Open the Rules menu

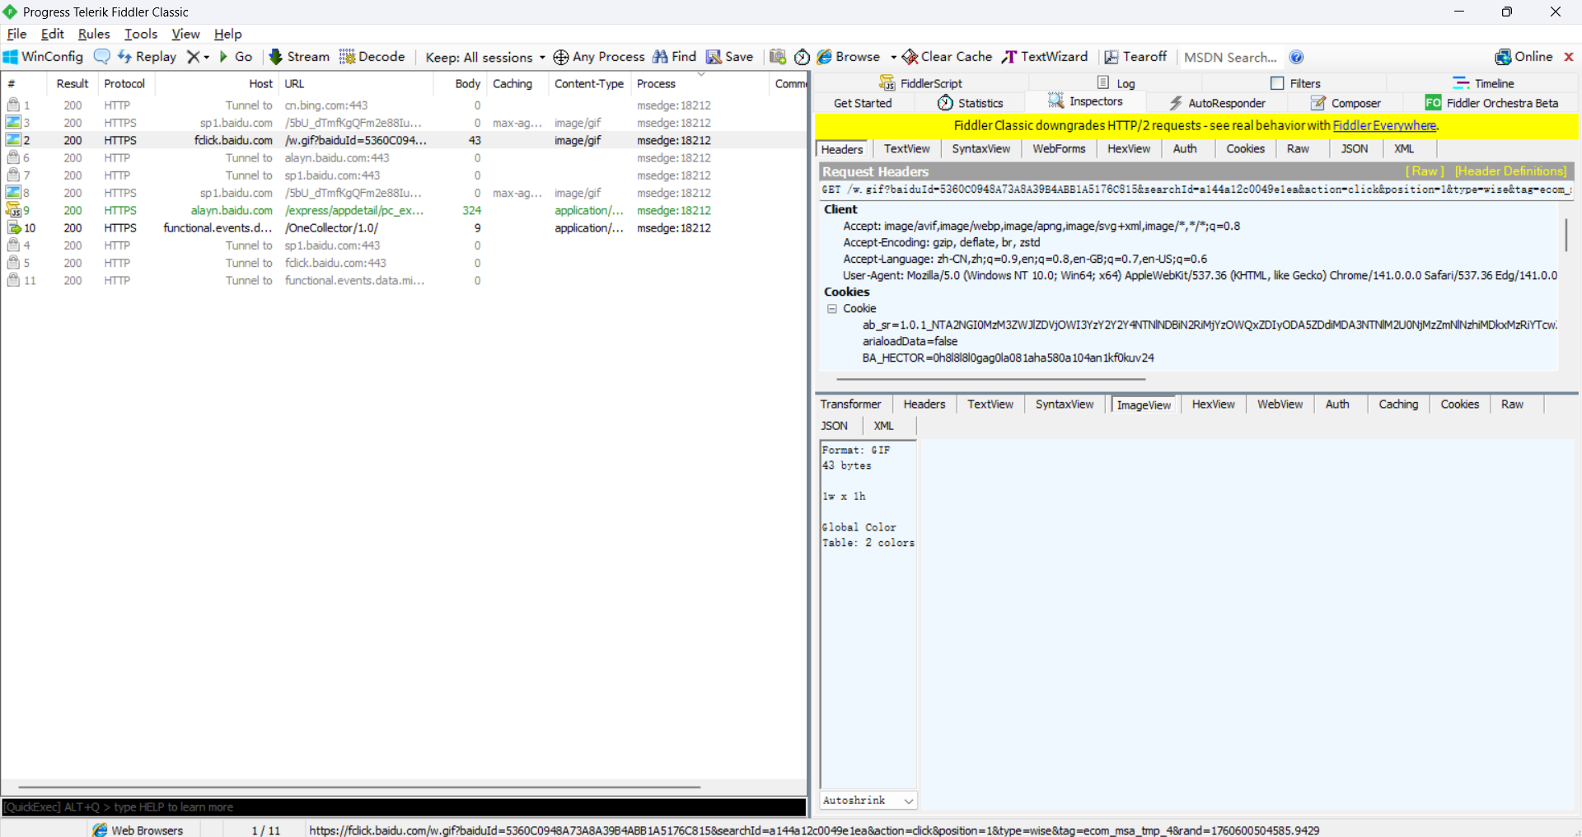coord(94,34)
